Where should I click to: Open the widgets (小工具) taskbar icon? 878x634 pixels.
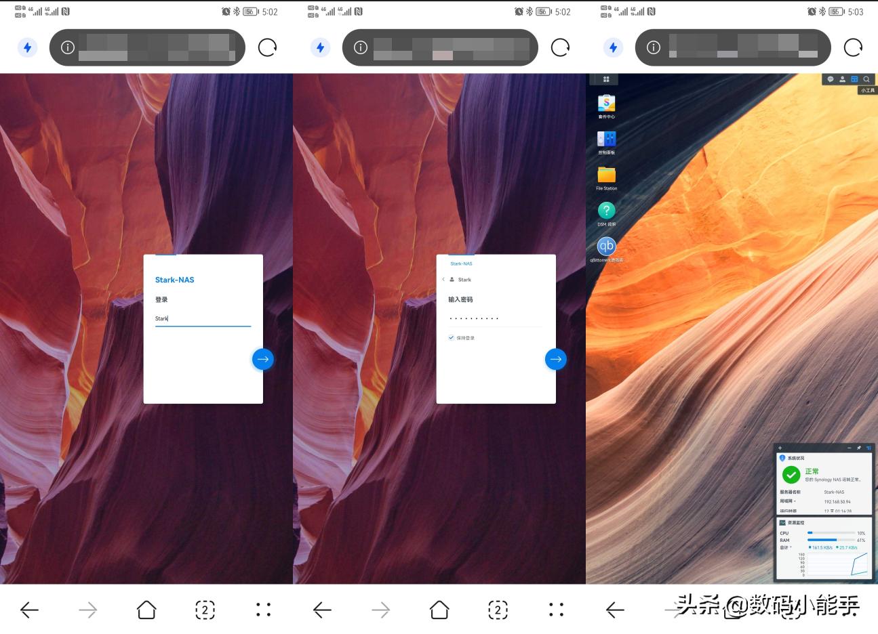tap(854, 79)
